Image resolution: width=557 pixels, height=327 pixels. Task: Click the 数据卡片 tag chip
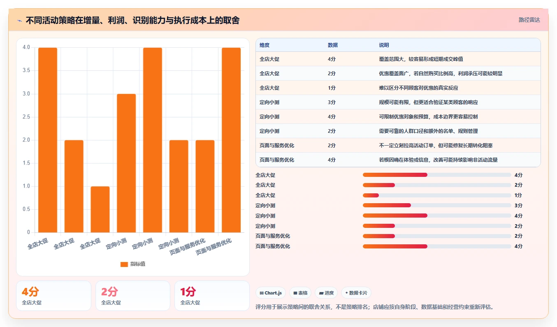(356, 293)
